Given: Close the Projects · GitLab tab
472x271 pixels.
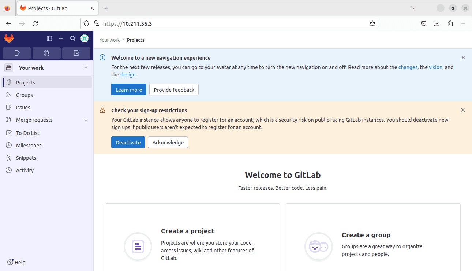Looking at the screenshot, I should pyautogui.click(x=92, y=8).
